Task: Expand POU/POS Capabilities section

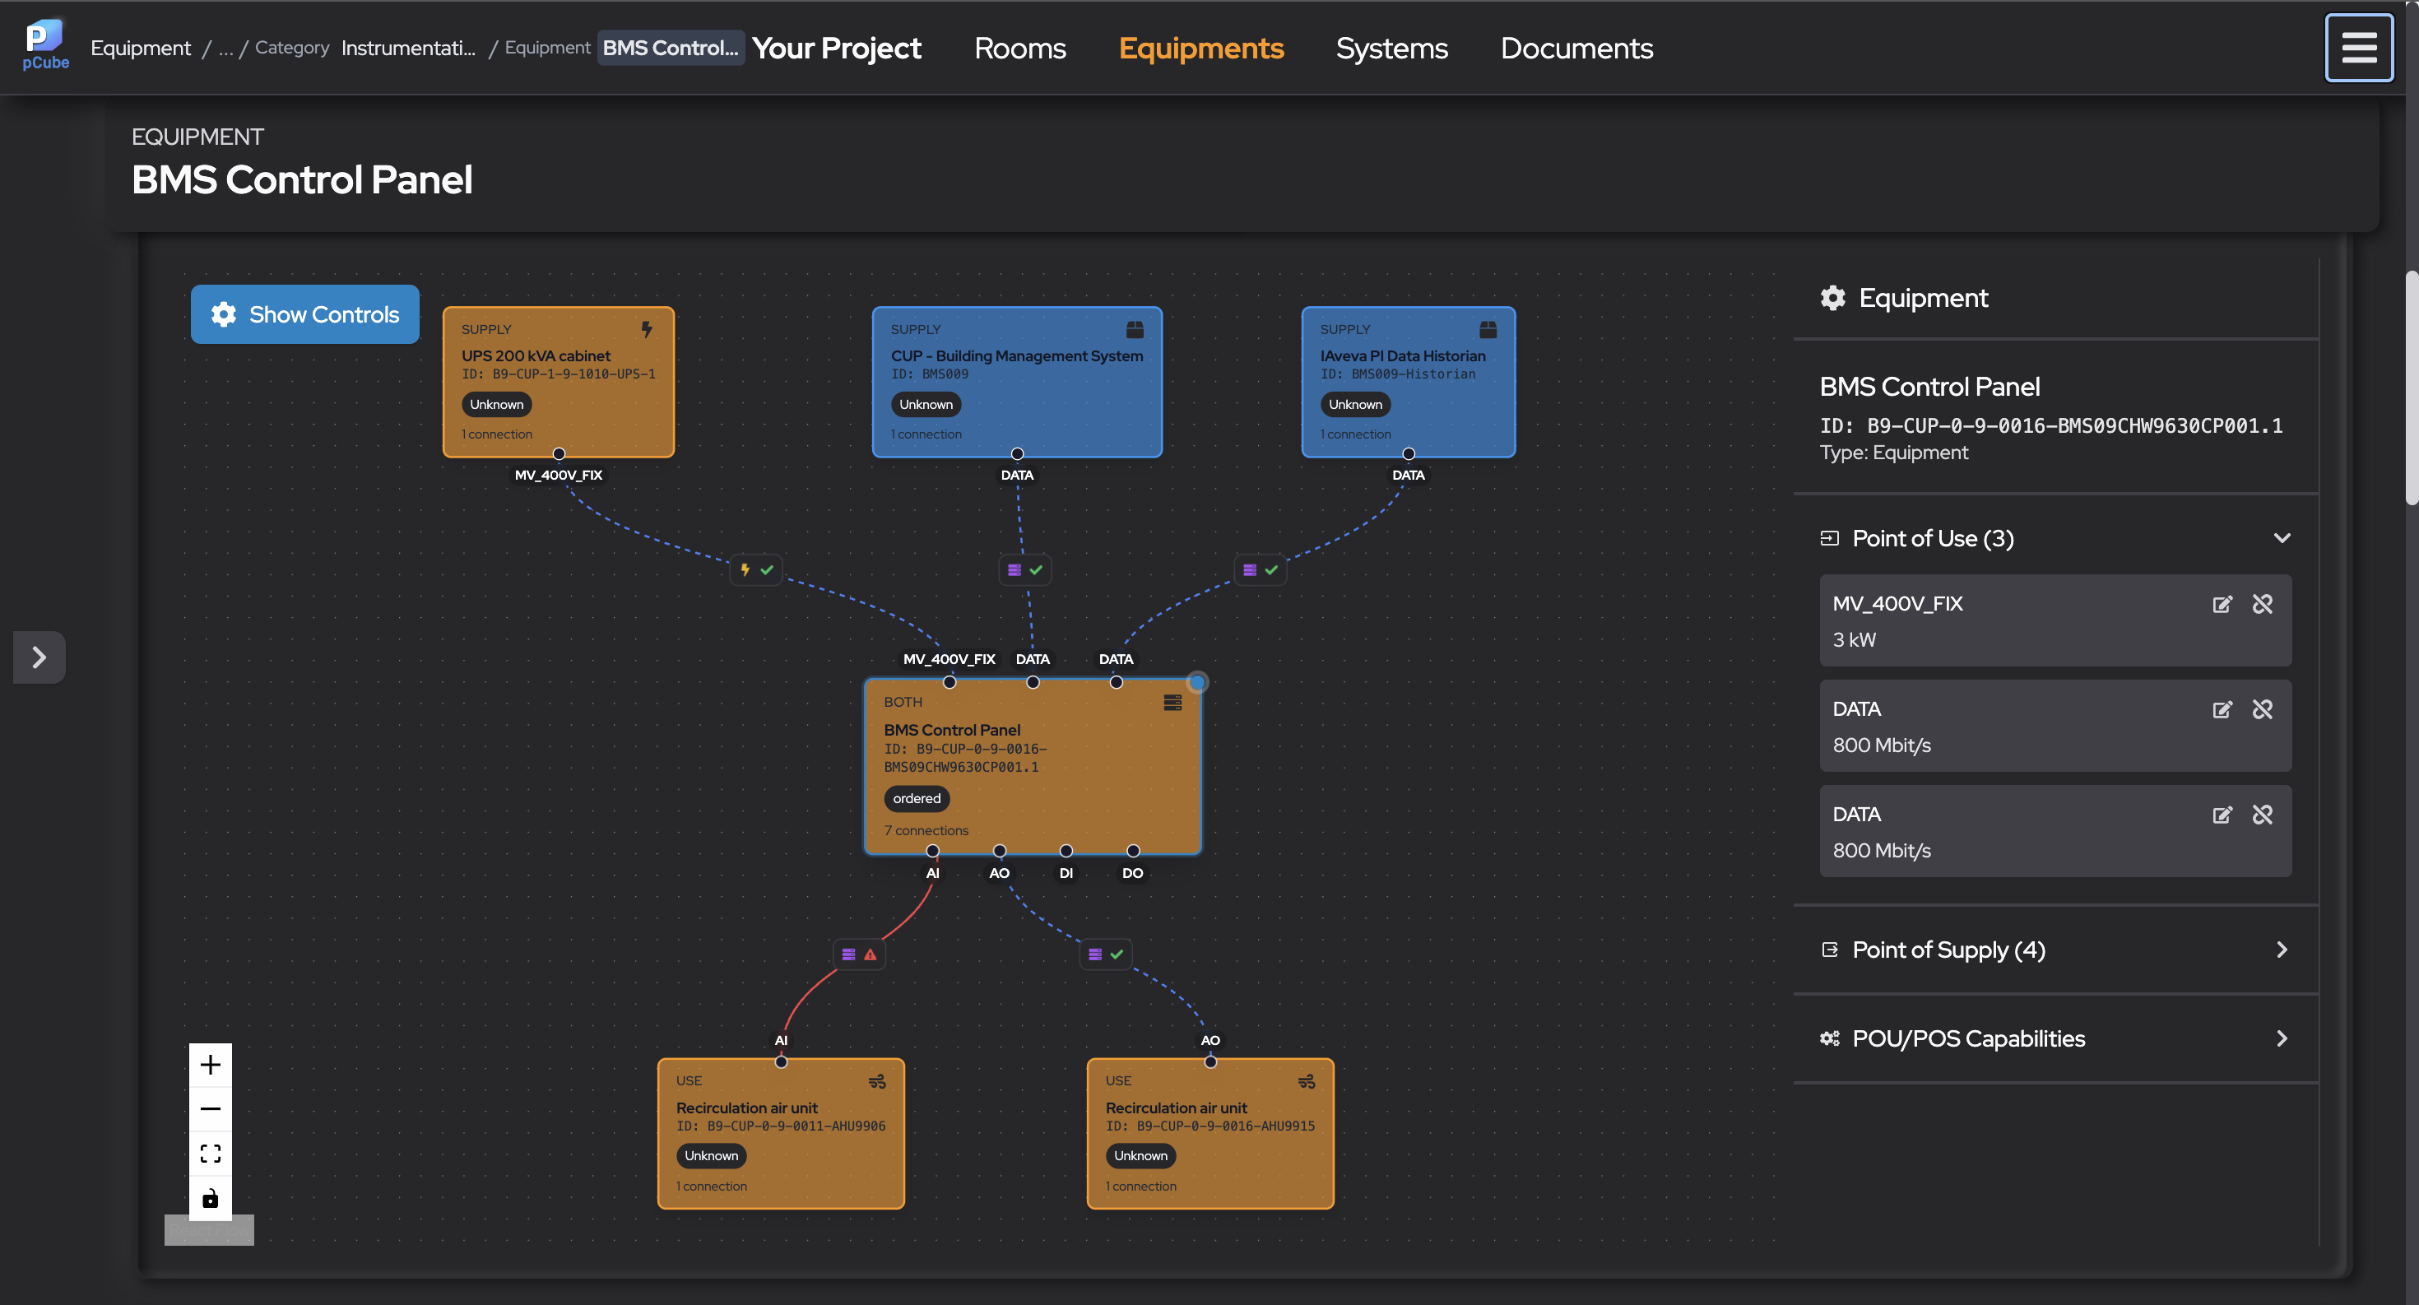Action: [2282, 1038]
